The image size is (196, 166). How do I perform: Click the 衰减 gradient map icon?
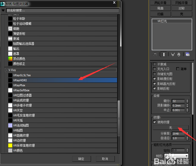pos(10,39)
